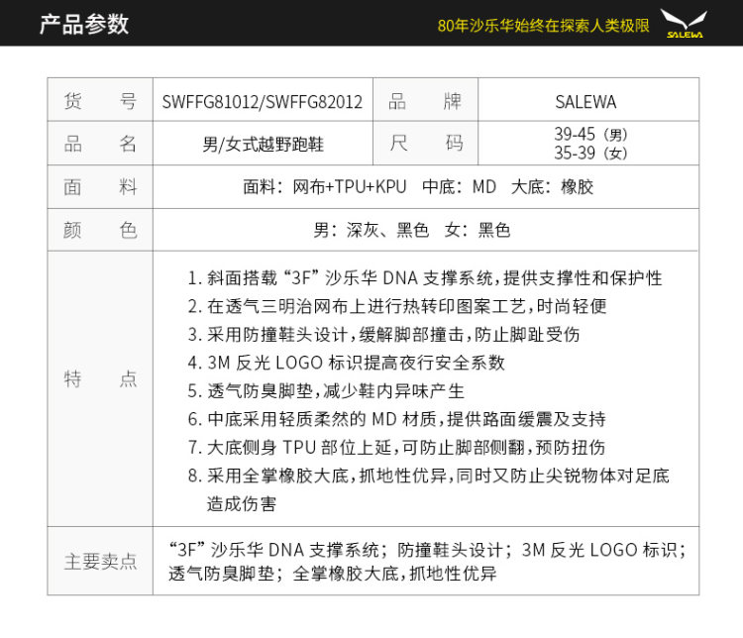Select the 货号 label cell

click(100, 99)
